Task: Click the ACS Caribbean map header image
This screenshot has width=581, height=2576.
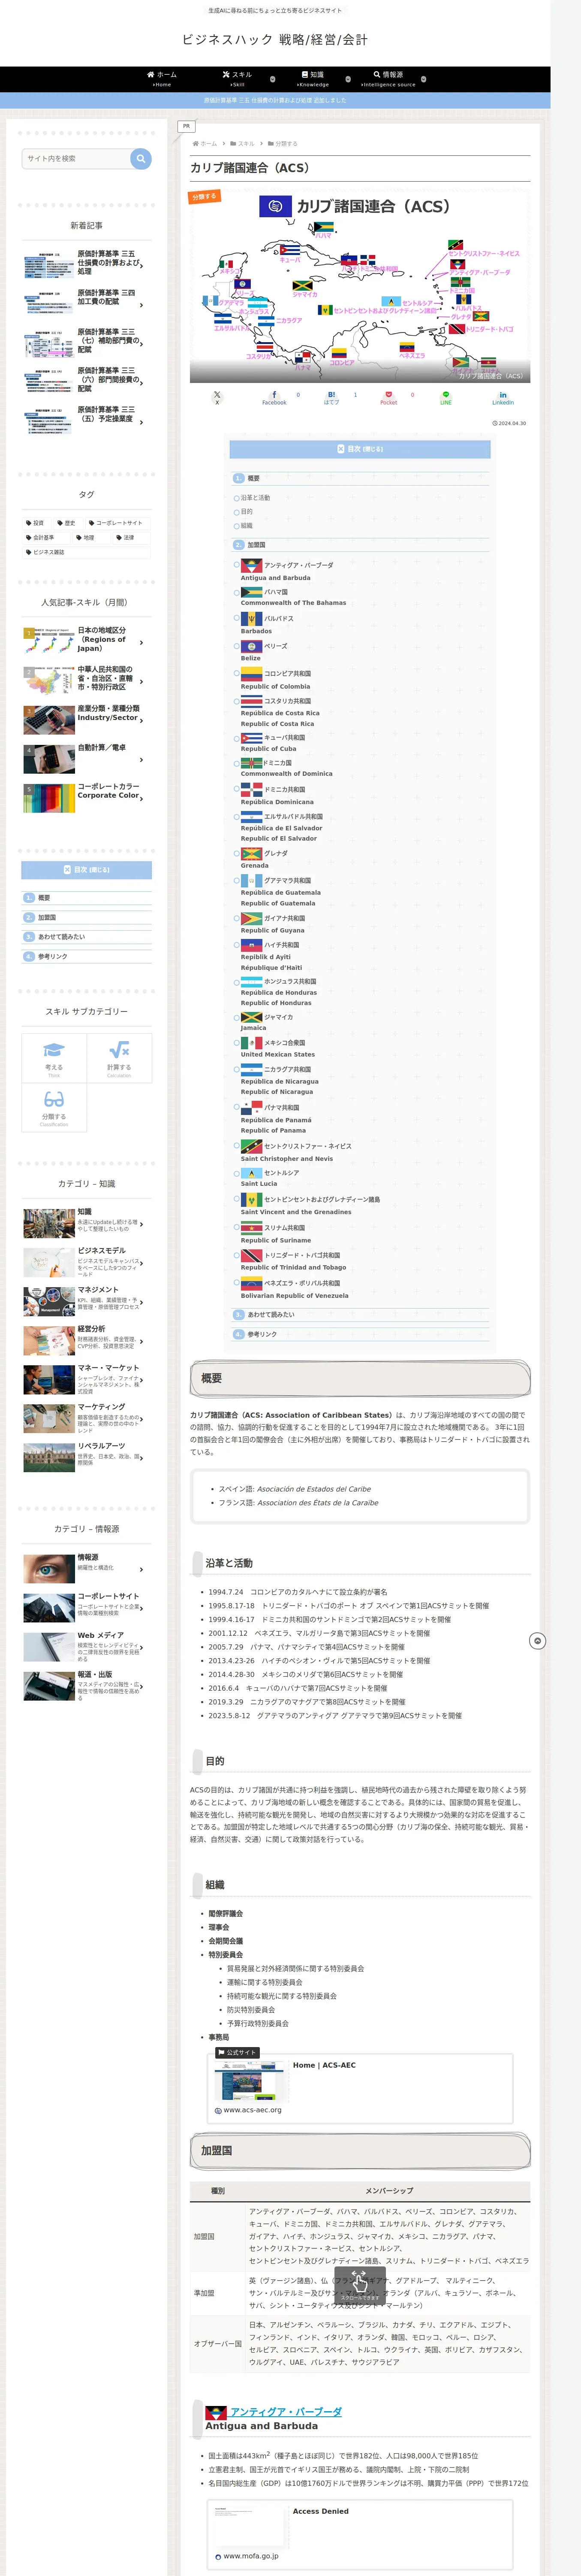Action: [359, 286]
